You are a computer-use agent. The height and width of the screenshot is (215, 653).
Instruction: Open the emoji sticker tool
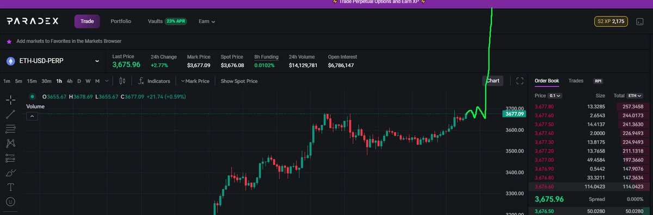11,202
